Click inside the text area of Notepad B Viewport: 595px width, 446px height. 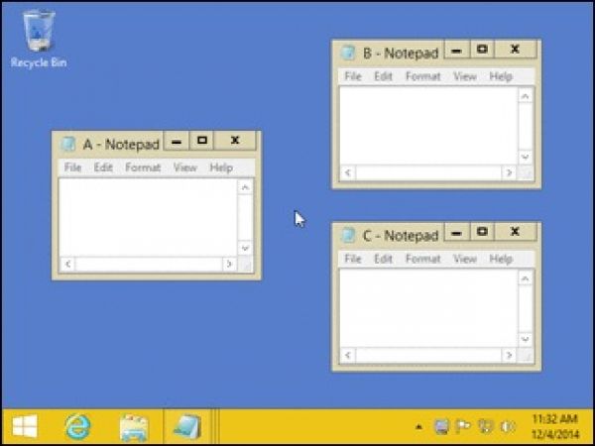point(426,124)
